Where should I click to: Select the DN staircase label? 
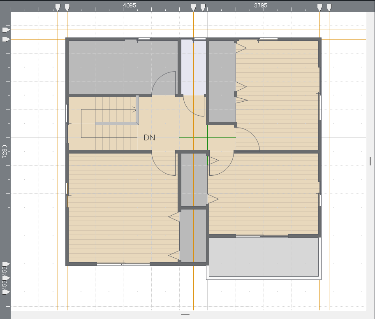click(x=149, y=138)
